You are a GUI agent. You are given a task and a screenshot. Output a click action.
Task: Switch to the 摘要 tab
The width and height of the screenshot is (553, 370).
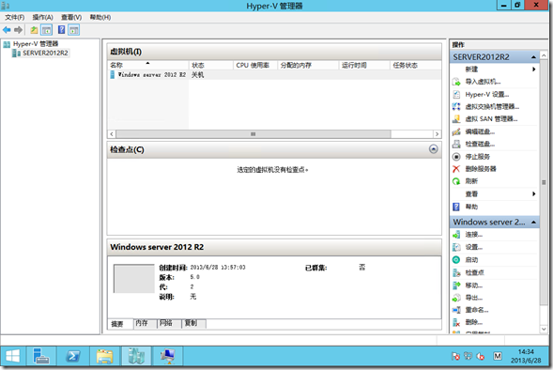[117, 324]
